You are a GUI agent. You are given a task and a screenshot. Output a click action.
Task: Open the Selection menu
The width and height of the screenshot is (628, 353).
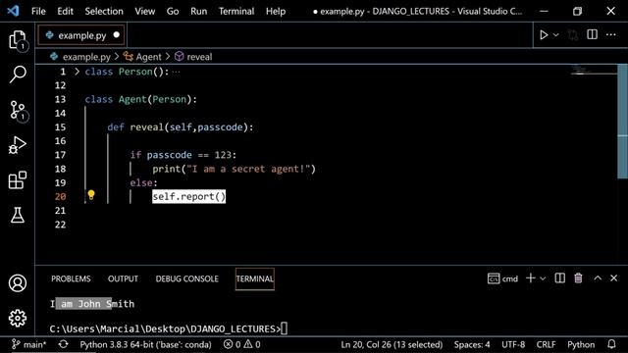point(104,11)
